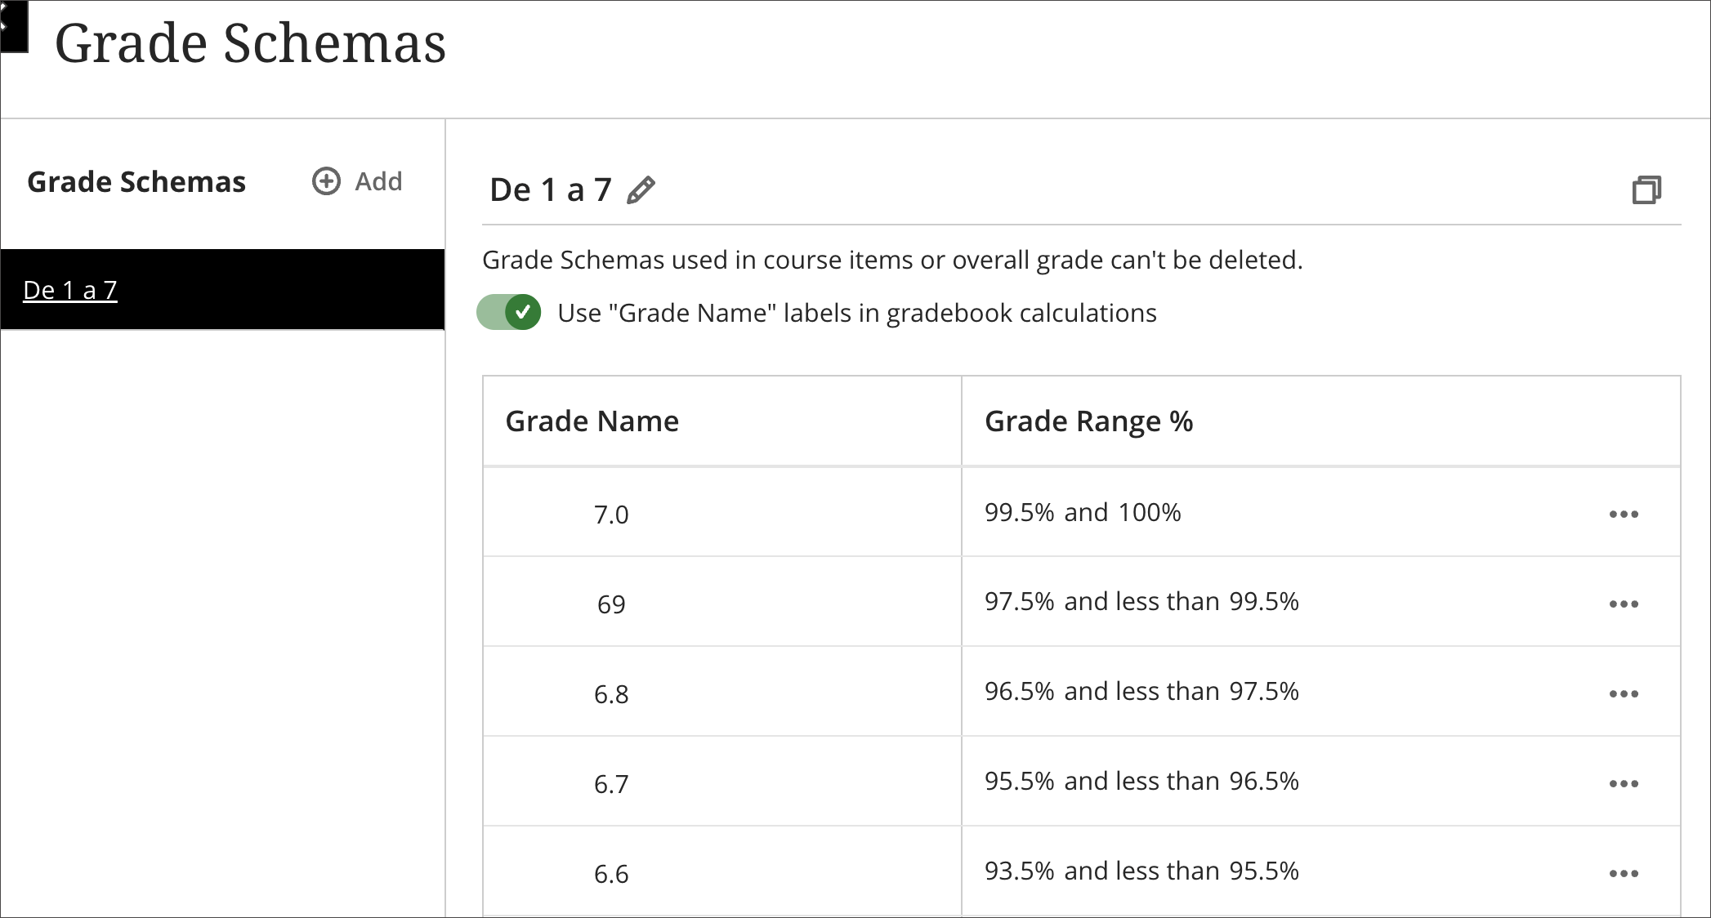1711x918 pixels.
Task: Click the Grade Schemas panel heading
Action: click(136, 181)
